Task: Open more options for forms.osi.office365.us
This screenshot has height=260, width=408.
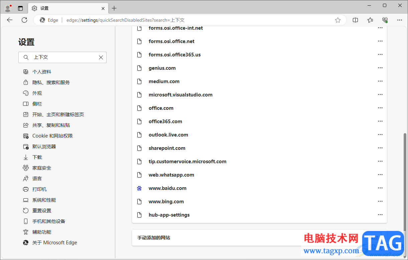Action: (x=380, y=54)
